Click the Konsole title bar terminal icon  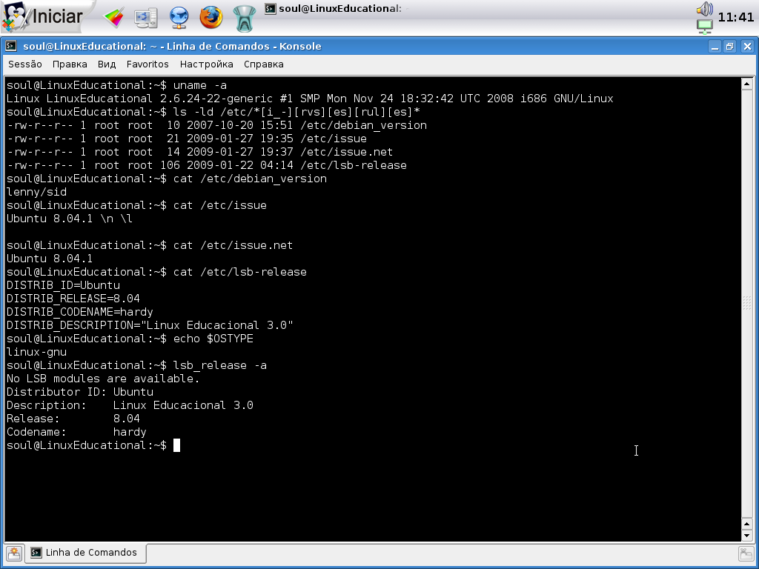coord(10,46)
